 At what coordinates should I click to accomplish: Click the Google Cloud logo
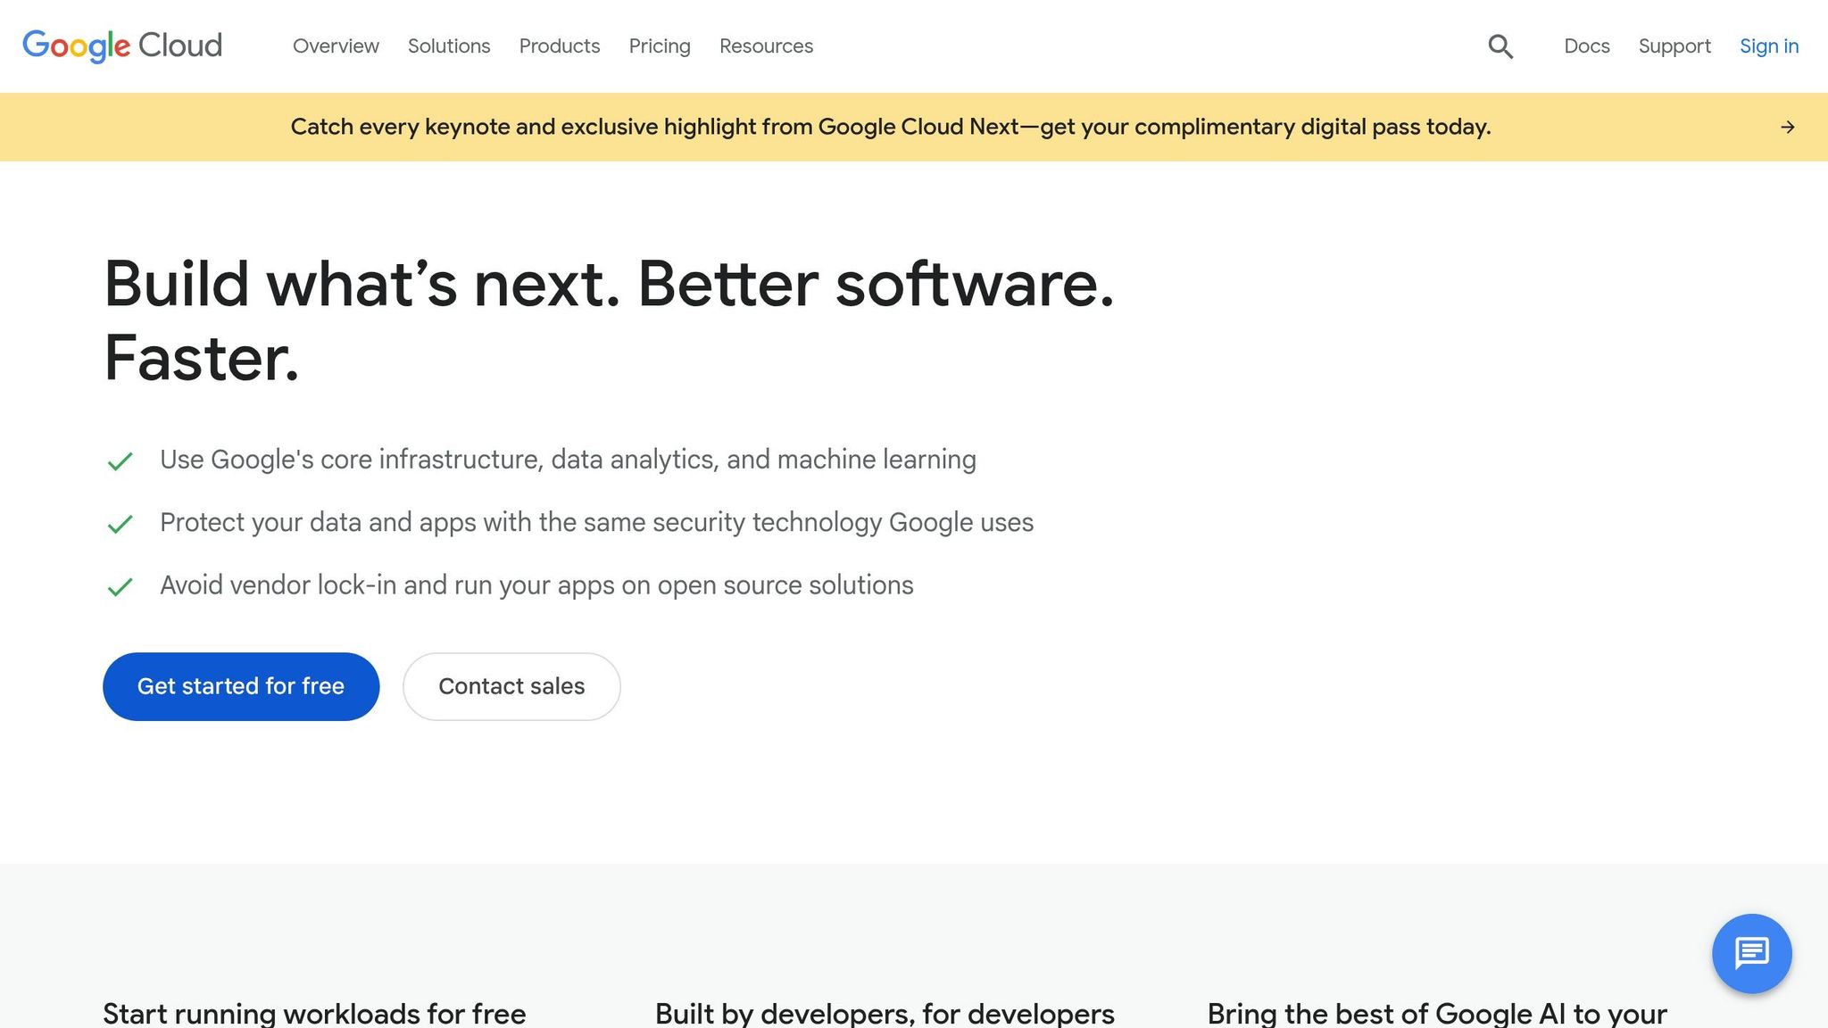(x=122, y=46)
